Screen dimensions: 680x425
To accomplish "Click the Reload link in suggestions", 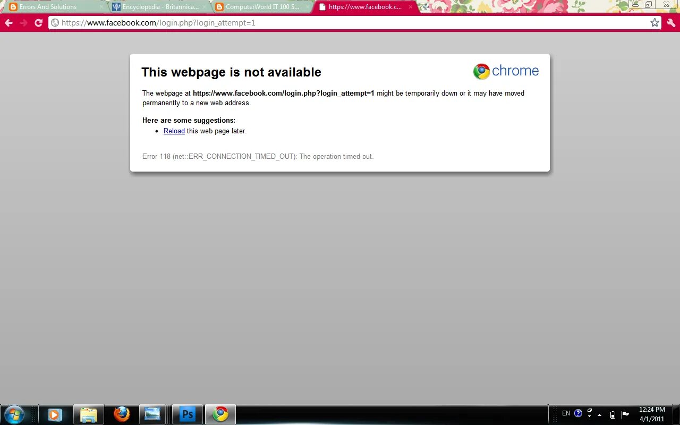I will pos(174,131).
